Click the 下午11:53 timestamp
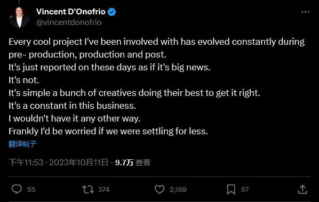 tap(26, 163)
